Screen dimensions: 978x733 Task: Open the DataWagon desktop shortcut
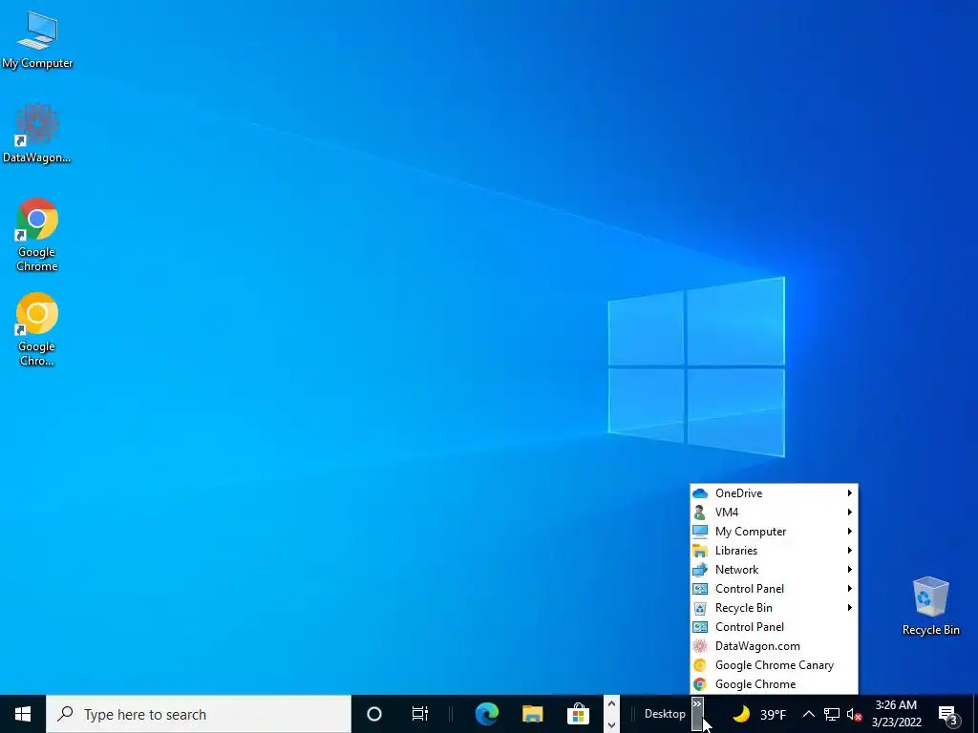tap(37, 134)
